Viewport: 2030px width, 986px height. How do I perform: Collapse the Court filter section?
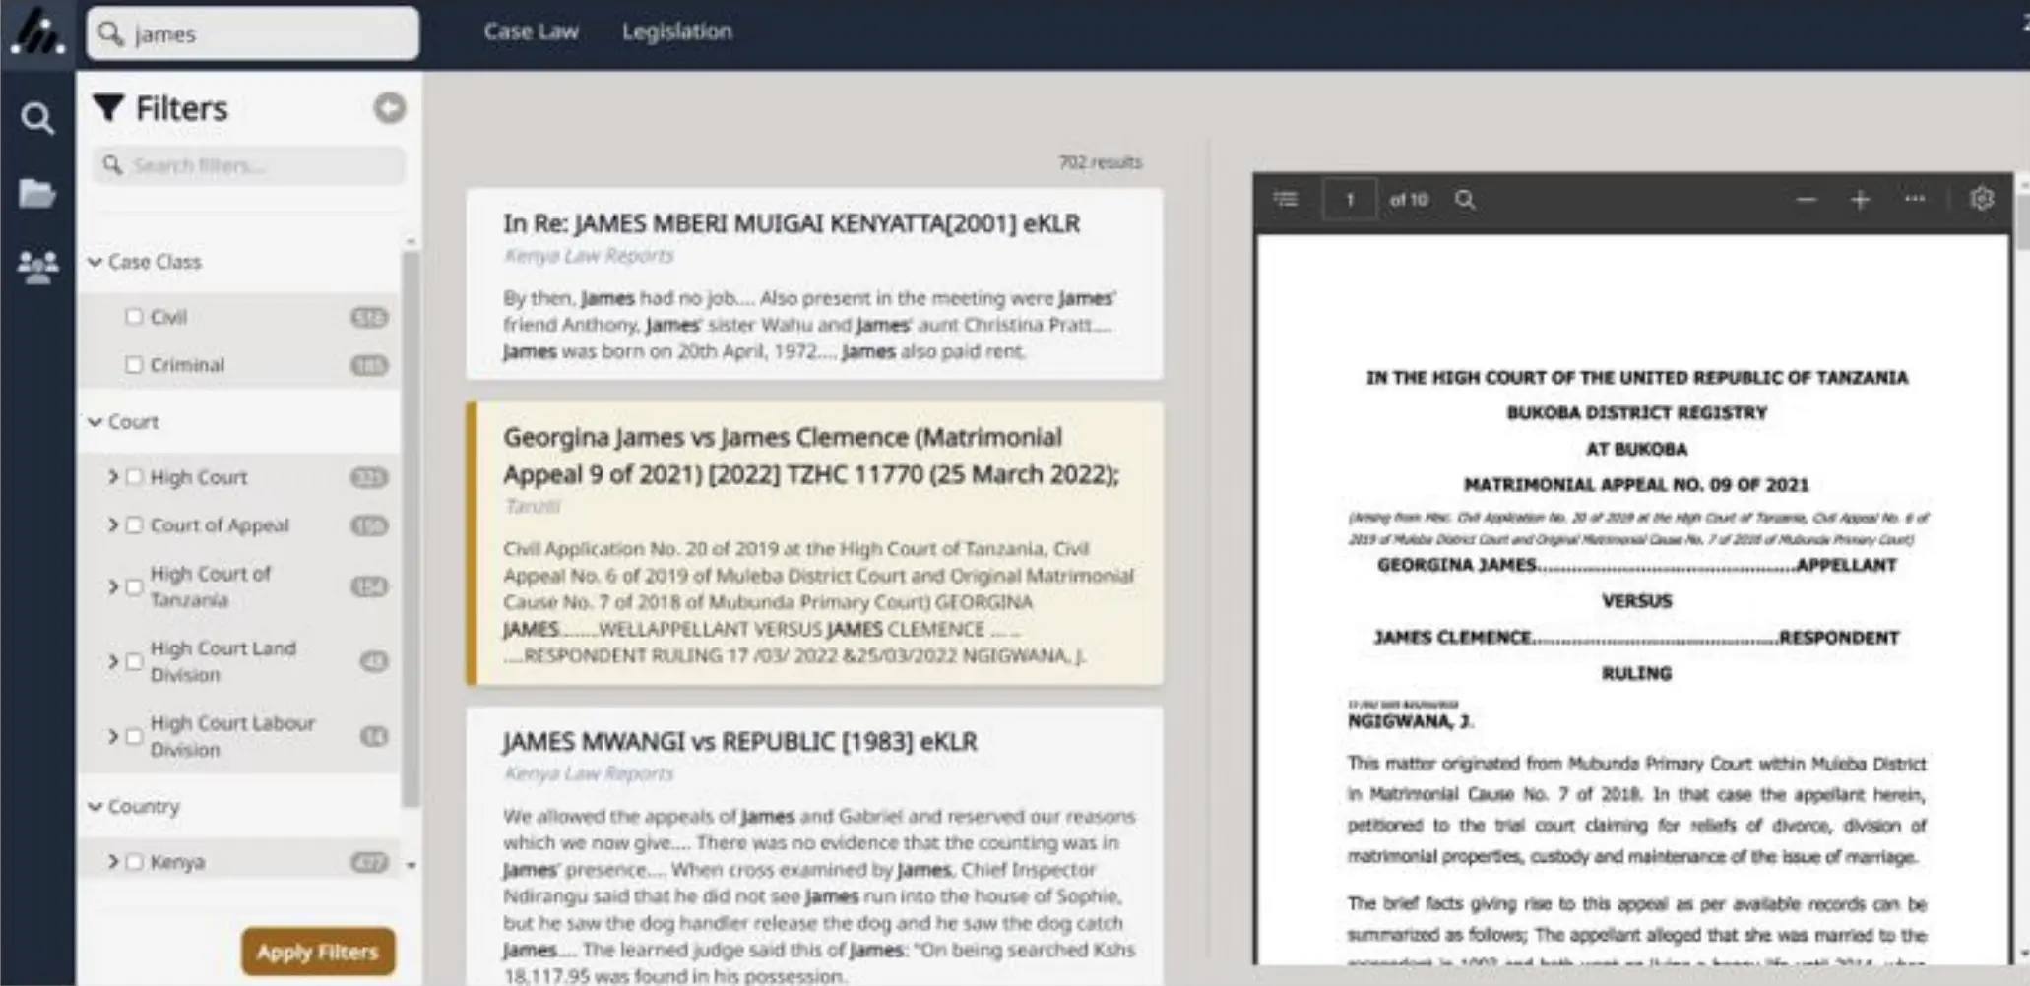[95, 422]
